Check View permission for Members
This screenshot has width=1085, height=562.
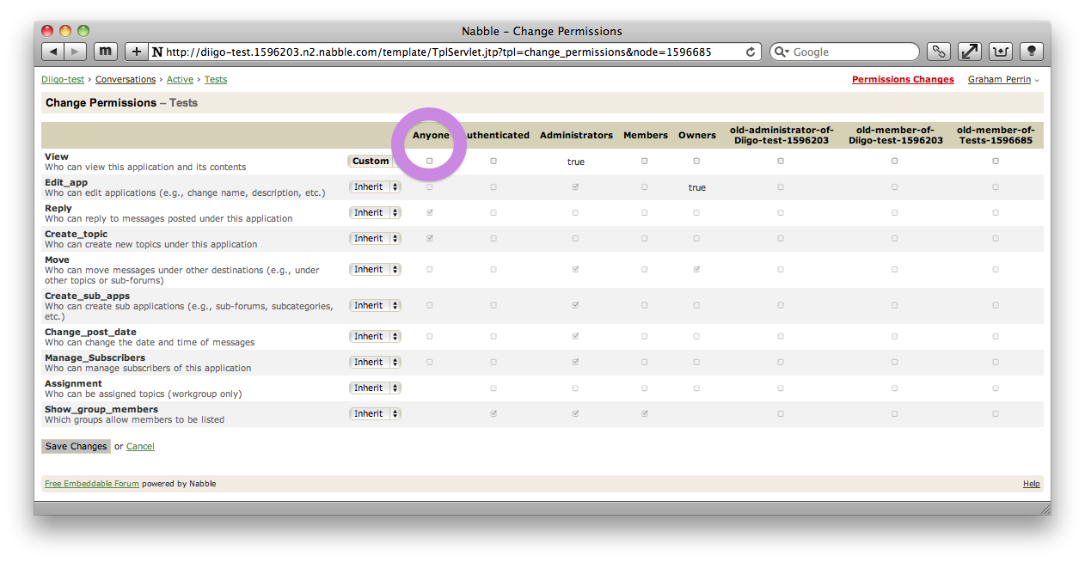click(645, 162)
